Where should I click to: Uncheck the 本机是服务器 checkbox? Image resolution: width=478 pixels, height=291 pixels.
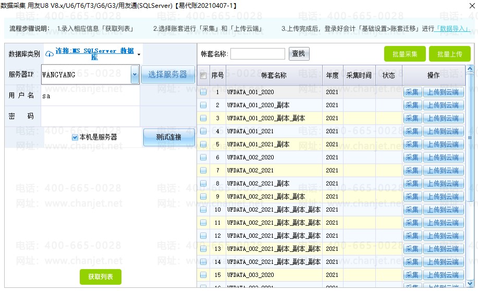tap(75, 137)
